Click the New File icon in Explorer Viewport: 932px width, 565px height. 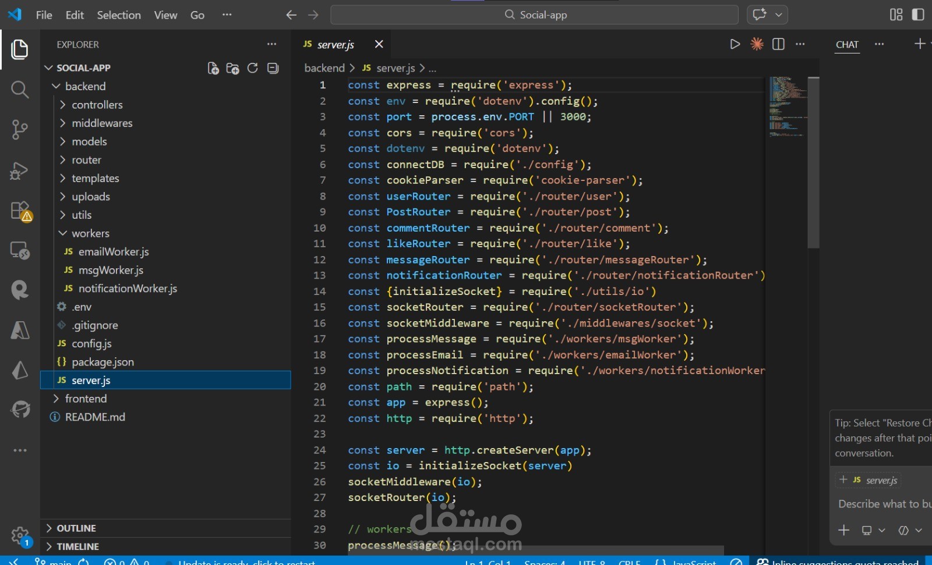click(213, 68)
